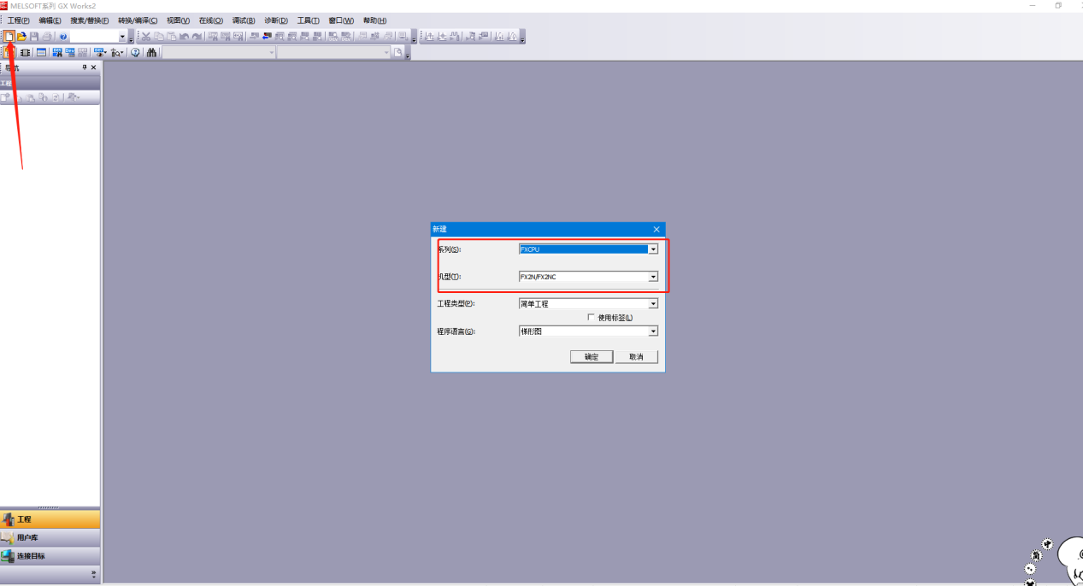This screenshot has width=1083, height=586.
Task: Open the 机型 dropdown showing FX2N/FX2NC
Action: (653, 277)
